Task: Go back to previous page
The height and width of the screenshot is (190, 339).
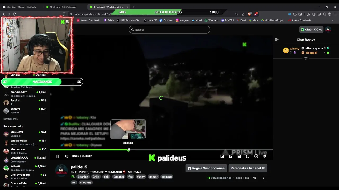Action: pyautogui.click(x=4, y=14)
